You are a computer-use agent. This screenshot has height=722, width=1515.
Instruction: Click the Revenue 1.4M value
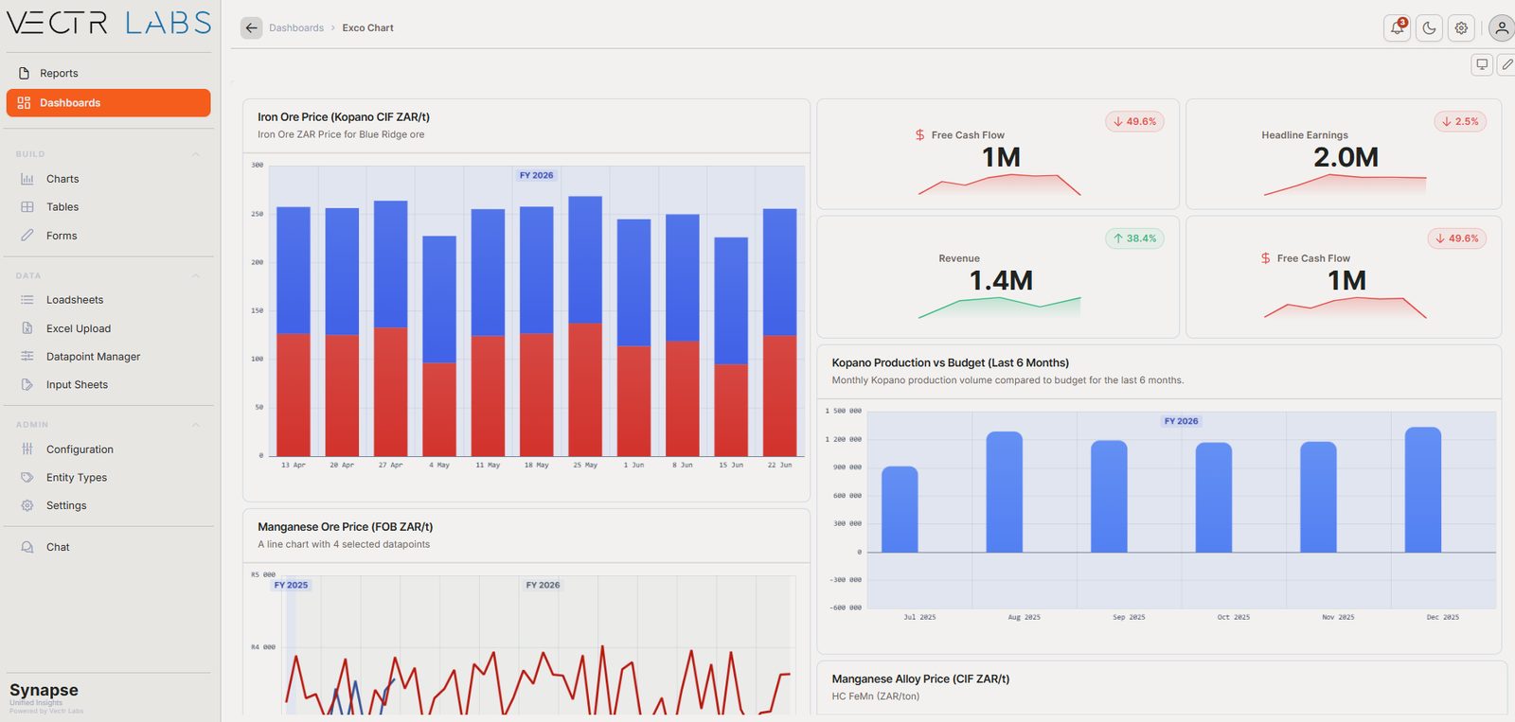[x=1001, y=281]
